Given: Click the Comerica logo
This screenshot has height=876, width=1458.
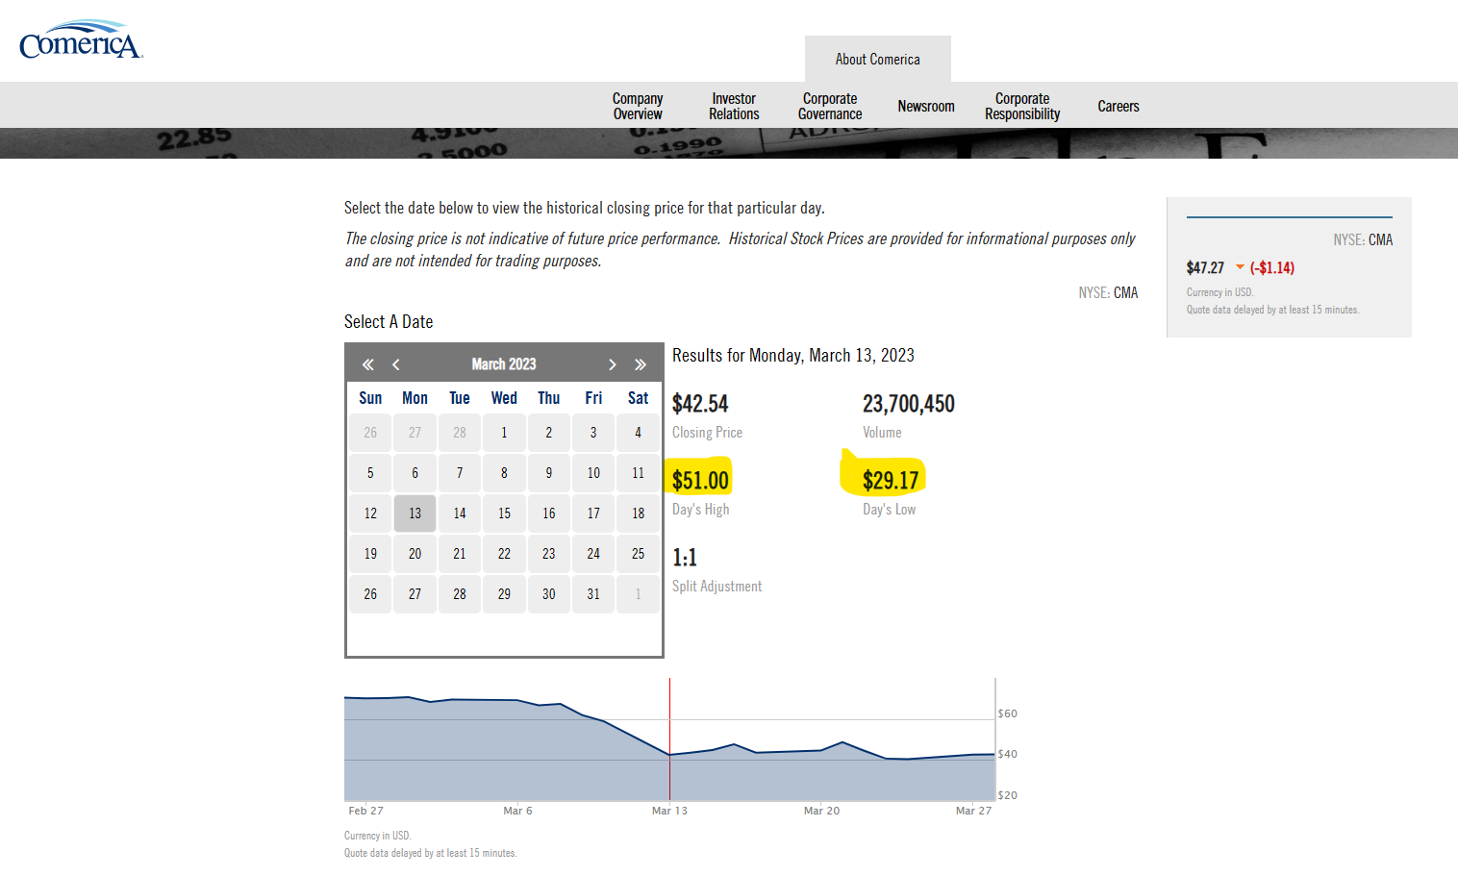Looking at the screenshot, I should (x=81, y=40).
